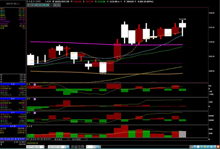Click the SMA10 112.40 legend row
This screenshot has width=220, height=149.
(13, 11)
